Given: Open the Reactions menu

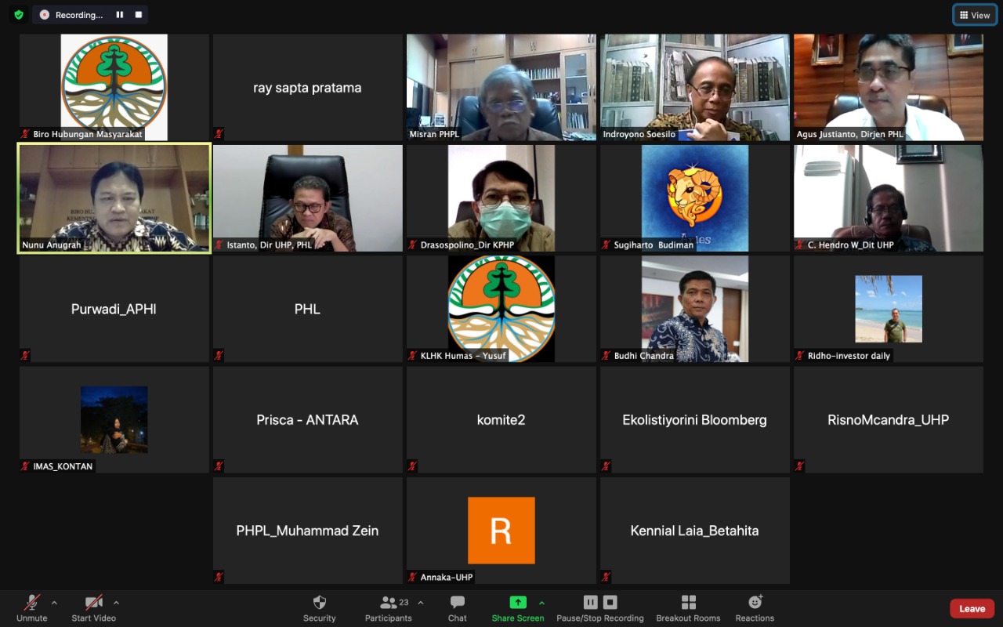Looking at the screenshot, I should point(755,607).
